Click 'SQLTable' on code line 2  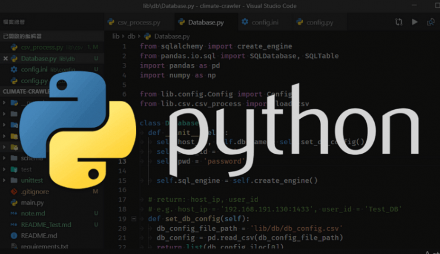[x=322, y=56]
